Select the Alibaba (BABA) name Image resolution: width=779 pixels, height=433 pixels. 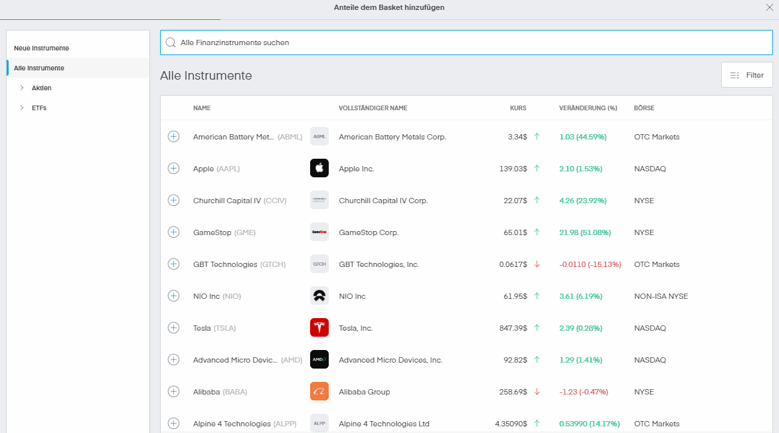click(220, 392)
